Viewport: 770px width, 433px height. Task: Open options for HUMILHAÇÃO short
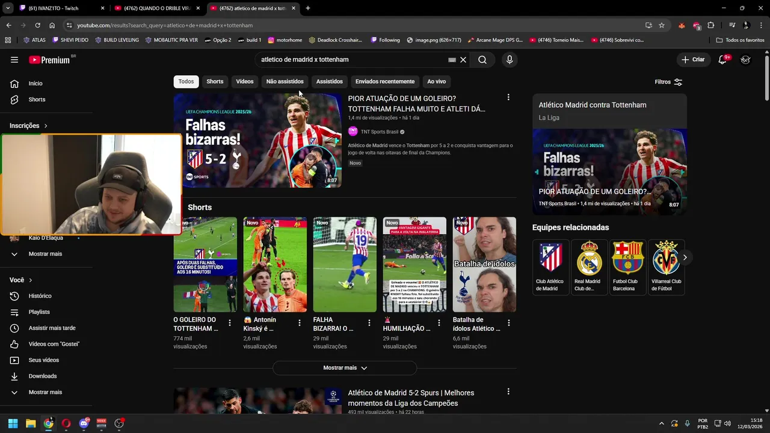(439, 323)
